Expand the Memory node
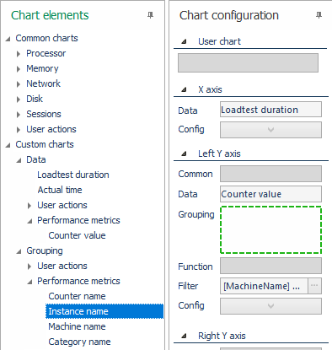332x350 pixels. click(19, 69)
